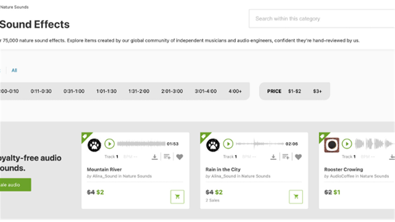This screenshot has height=222, width=395.
Task: Play the Mountain River track preview
Action: [109, 144]
